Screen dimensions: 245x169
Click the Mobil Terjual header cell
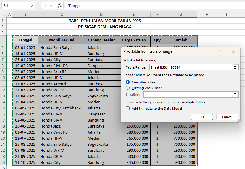(x=61, y=40)
